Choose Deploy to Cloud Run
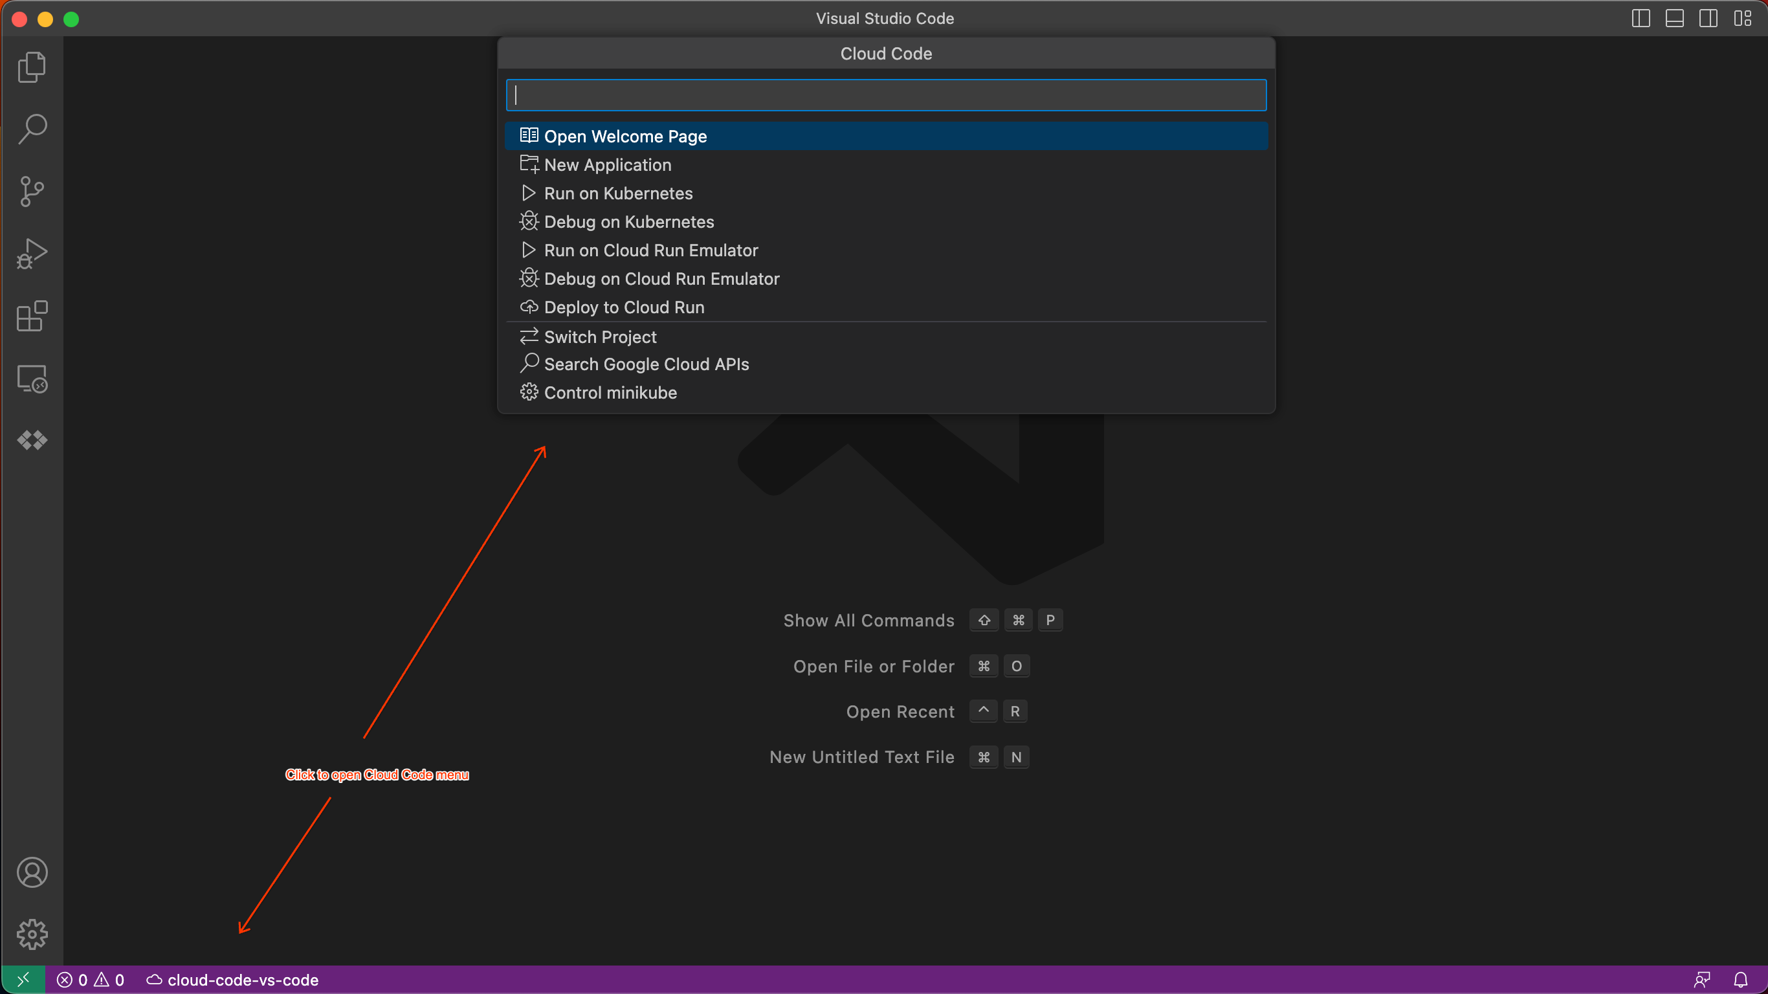This screenshot has height=994, width=1768. pyautogui.click(x=623, y=307)
